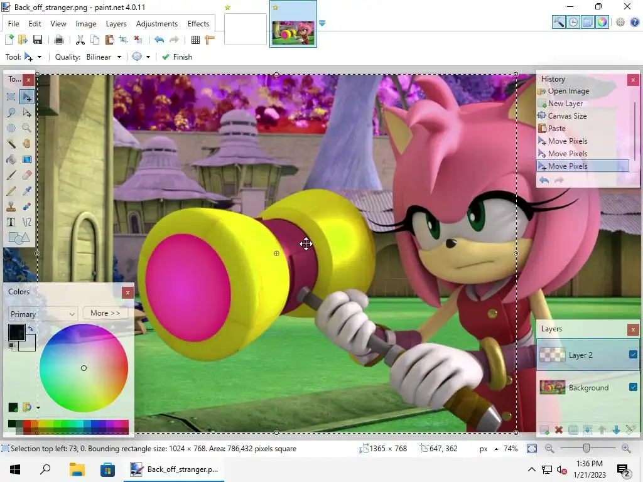
Task: Toggle the Tools window button
Action: click(x=558, y=22)
